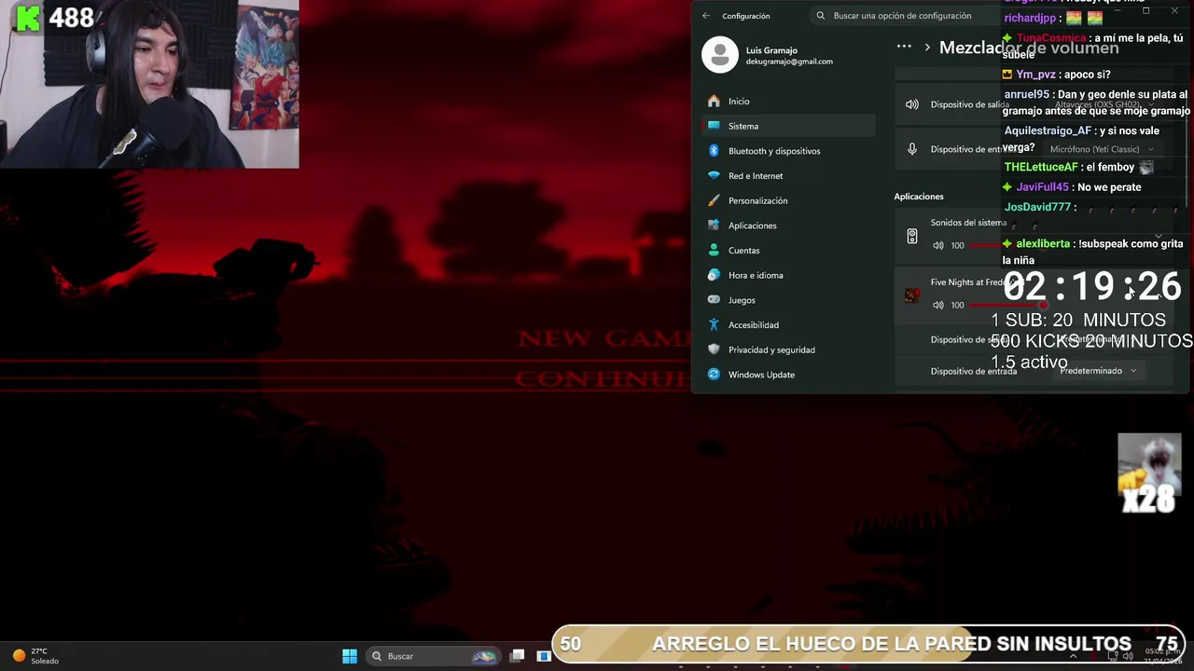
Task: Click the Accesibilidad figure icon
Action: 714,324
